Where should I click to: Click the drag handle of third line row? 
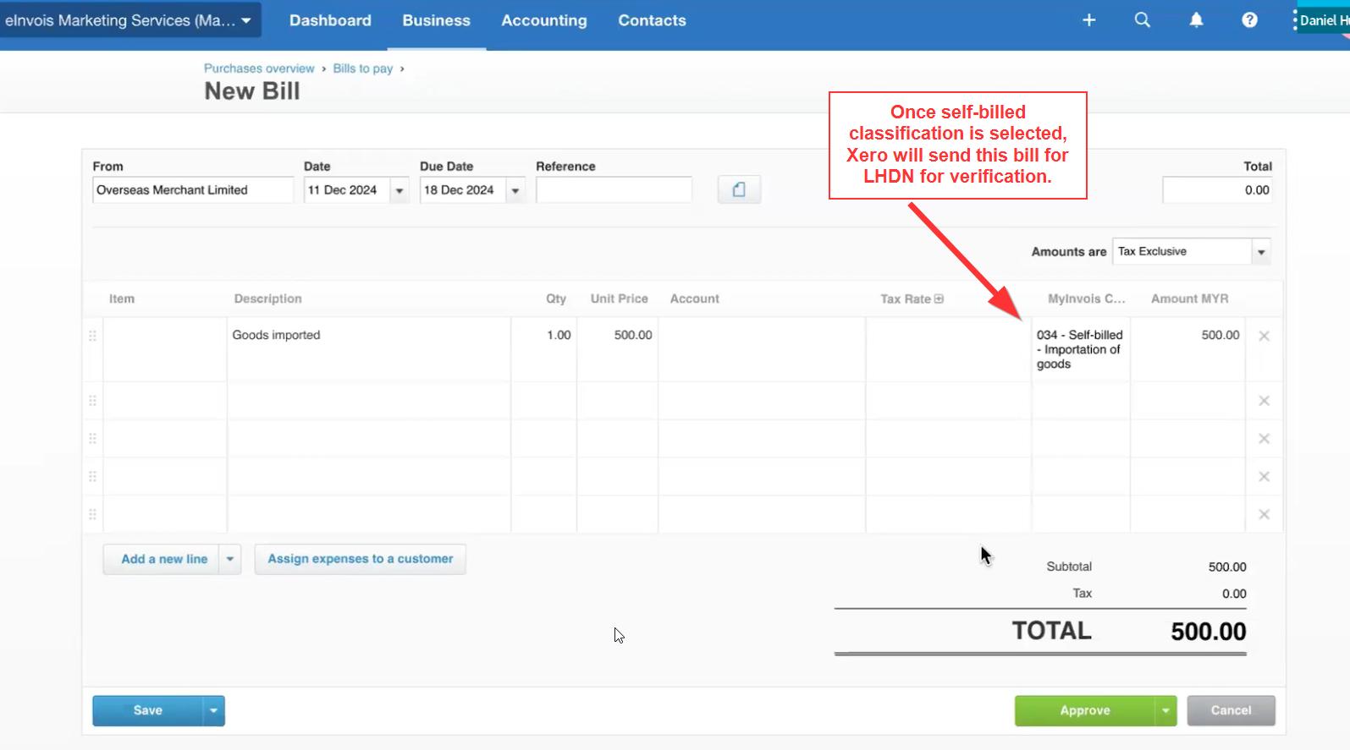[92, 439]
